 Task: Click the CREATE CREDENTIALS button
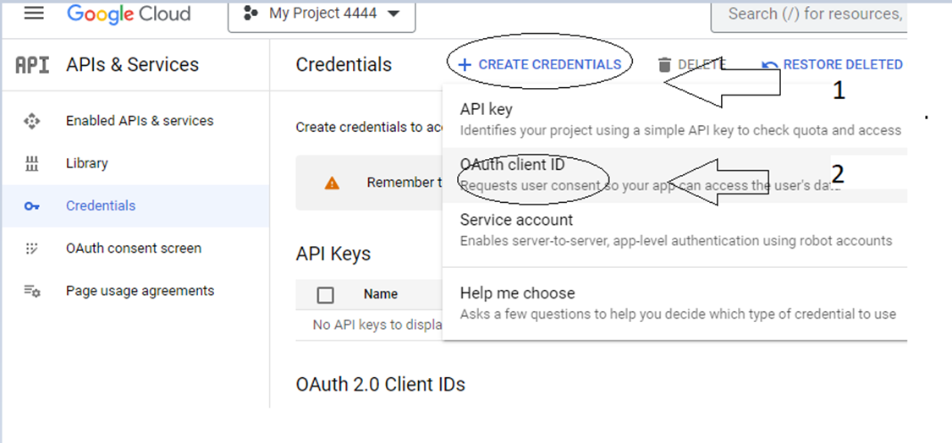(539, 64)
